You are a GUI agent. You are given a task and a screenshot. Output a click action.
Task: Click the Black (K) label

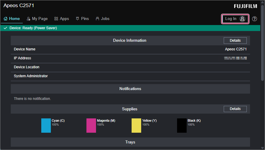pyautogui.click(x=194, y=120)
